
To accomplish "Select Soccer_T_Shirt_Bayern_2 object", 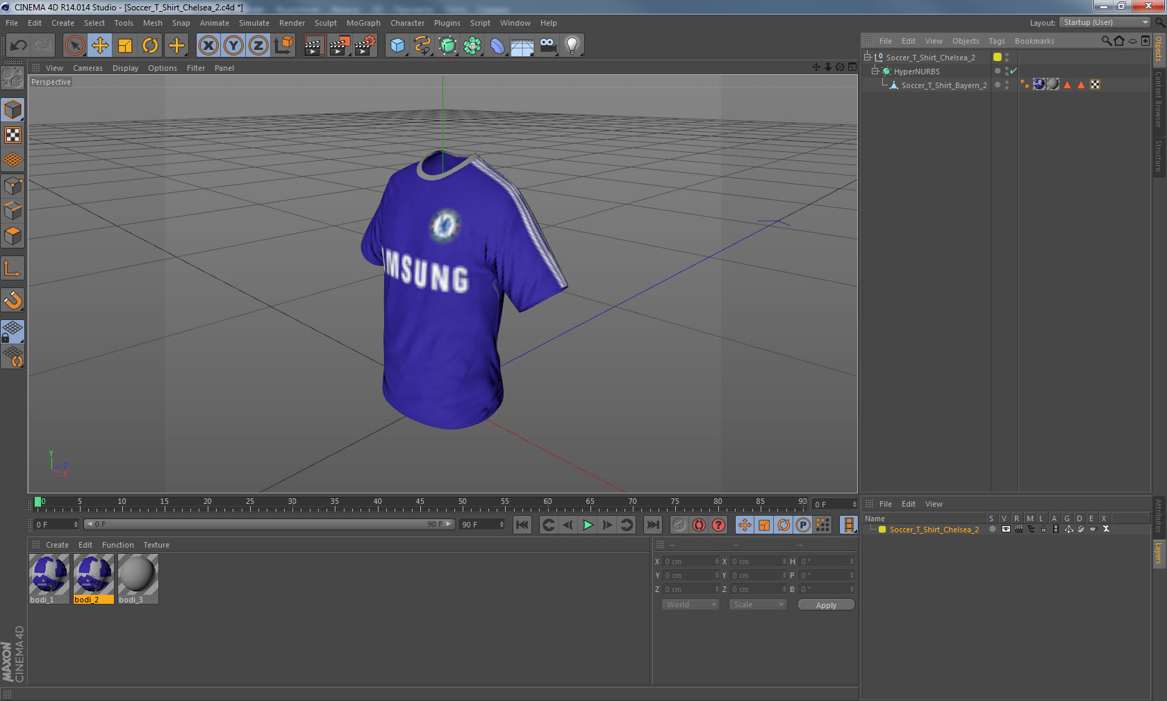I will click(943, 85).
